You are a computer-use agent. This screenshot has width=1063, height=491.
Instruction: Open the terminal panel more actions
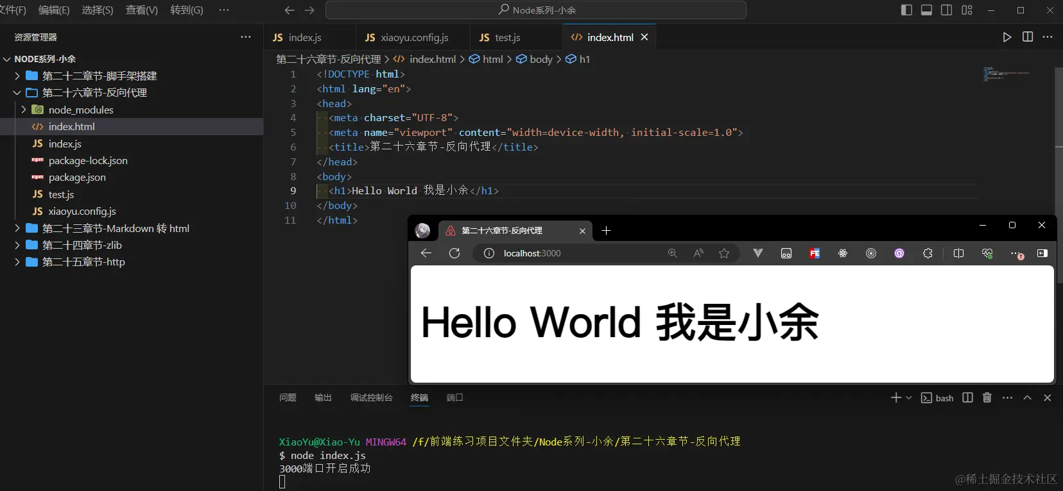(1007, 398)
